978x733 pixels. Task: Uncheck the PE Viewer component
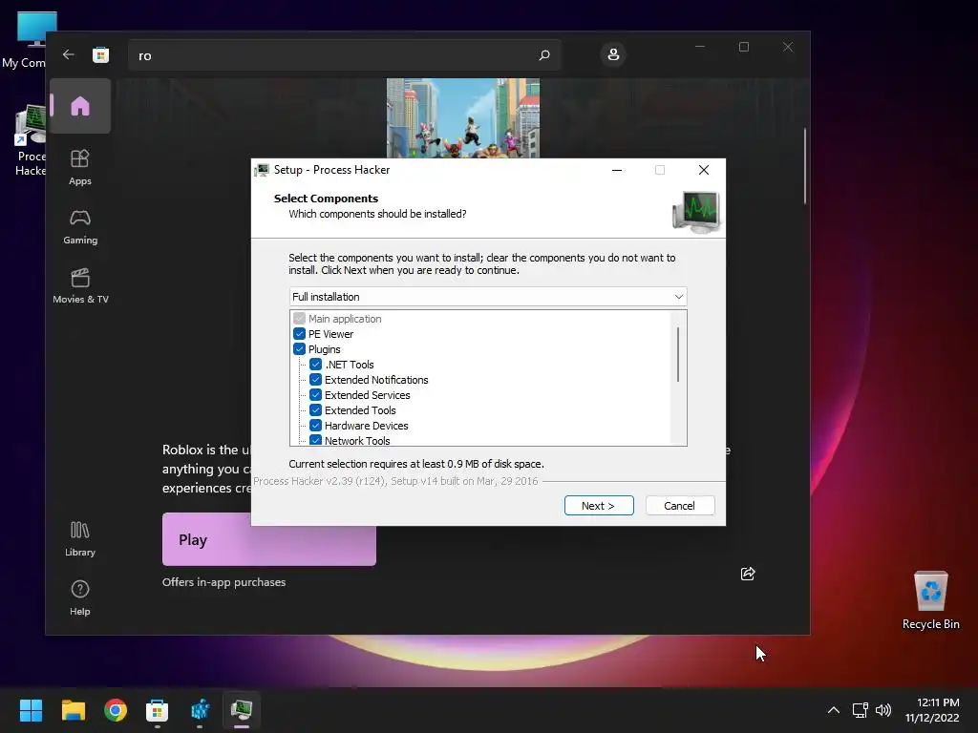299,334
